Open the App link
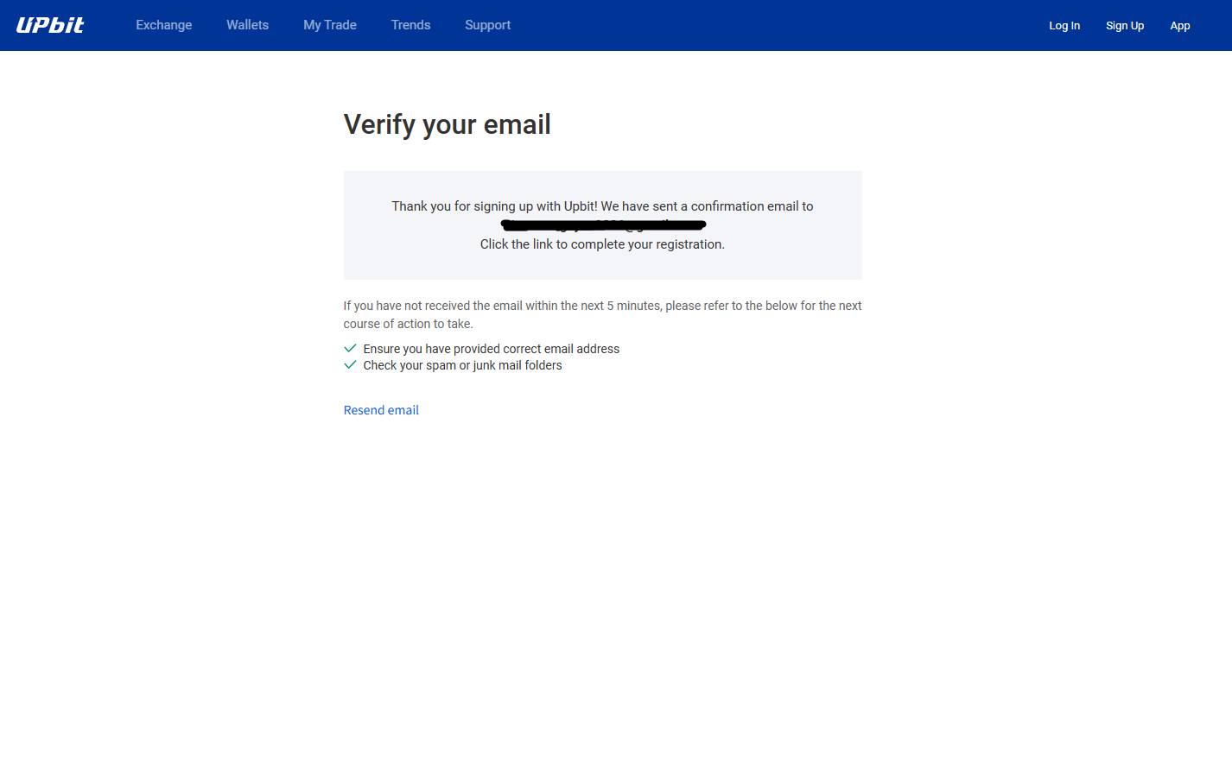This screenshot has height=765, width=1232. [1180, 26]
